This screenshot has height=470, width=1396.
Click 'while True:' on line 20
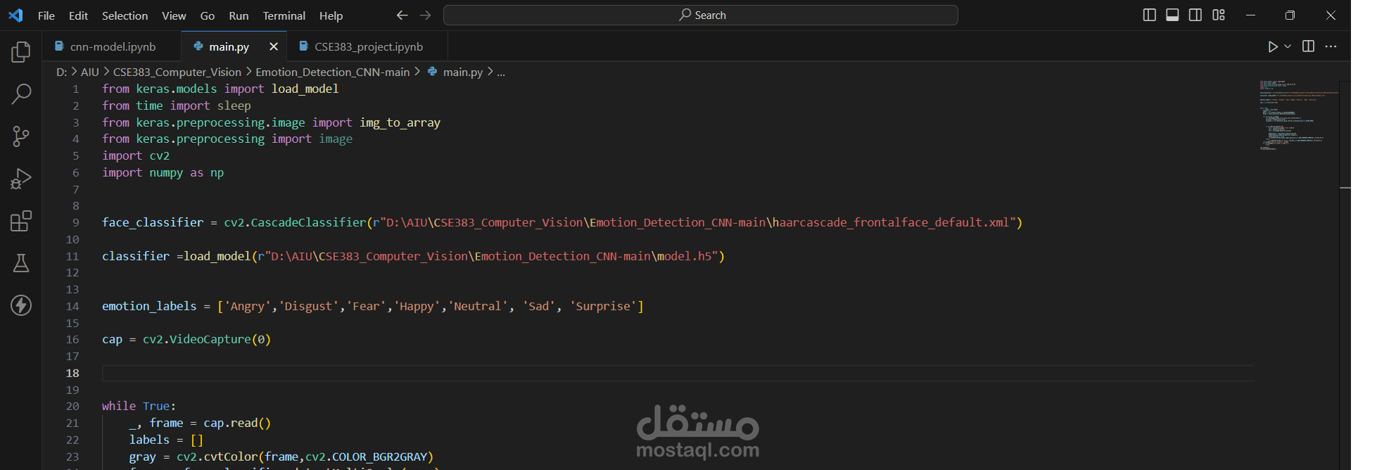click(x=139, y=406)
